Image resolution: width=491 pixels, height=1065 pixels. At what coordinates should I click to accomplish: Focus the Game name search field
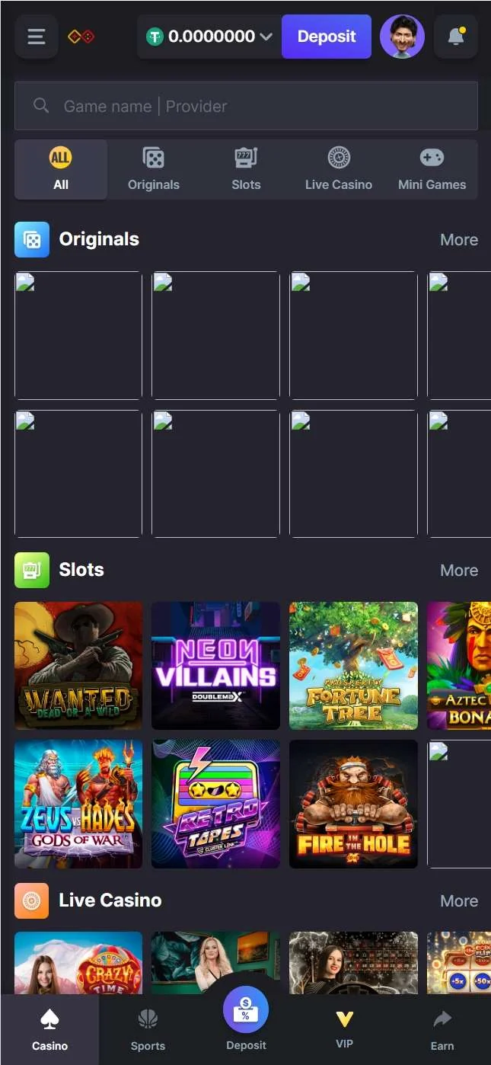click(246, 106)
